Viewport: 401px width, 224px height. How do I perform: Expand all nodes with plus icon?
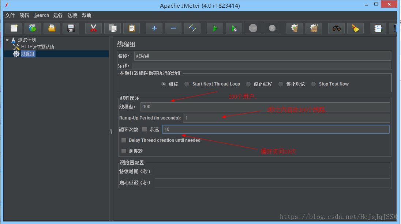tap(154, 28)
